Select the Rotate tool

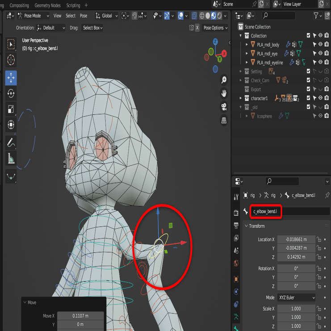[11, 93]
